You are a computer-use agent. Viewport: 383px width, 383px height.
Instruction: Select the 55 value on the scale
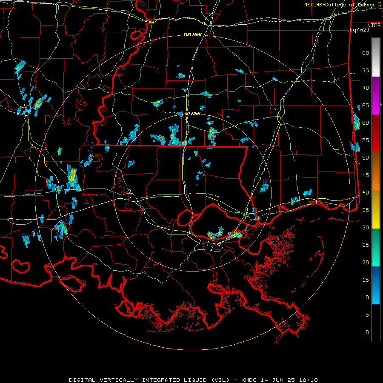coord(366,140)
